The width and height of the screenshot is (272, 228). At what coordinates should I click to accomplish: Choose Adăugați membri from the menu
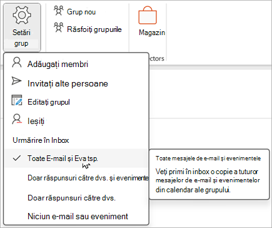pos(76,64)
